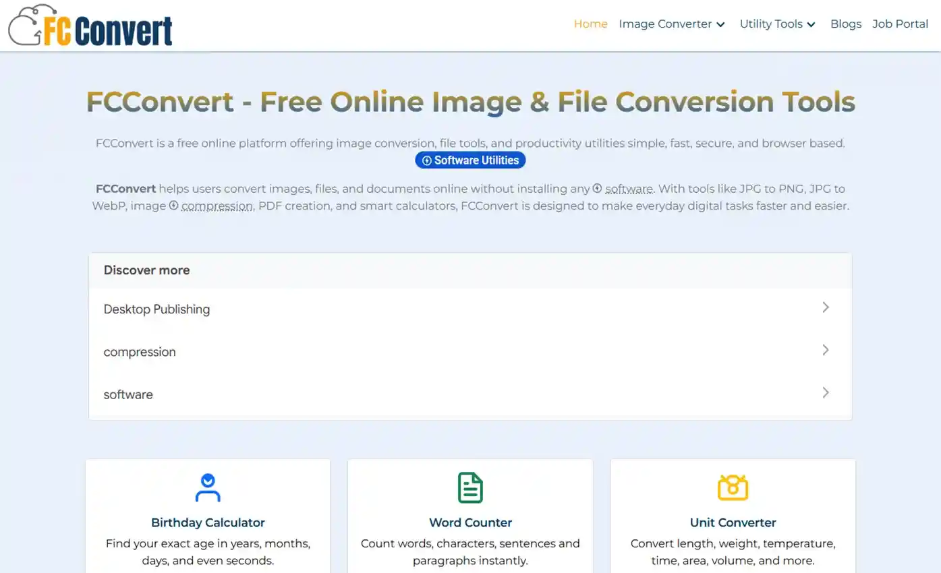The image size is (941, 573).
Task: Click the plus-circle icon beside the compression link
Action: (174, 206)
